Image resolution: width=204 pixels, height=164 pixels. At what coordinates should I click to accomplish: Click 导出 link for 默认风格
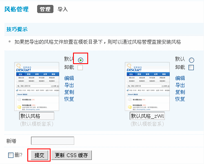point(69,85)
